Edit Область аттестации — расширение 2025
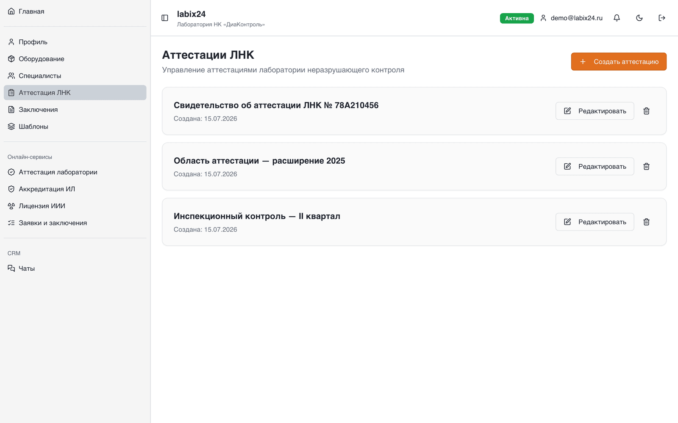Screen dimensions: 678x423 click(x=595, y=166)
